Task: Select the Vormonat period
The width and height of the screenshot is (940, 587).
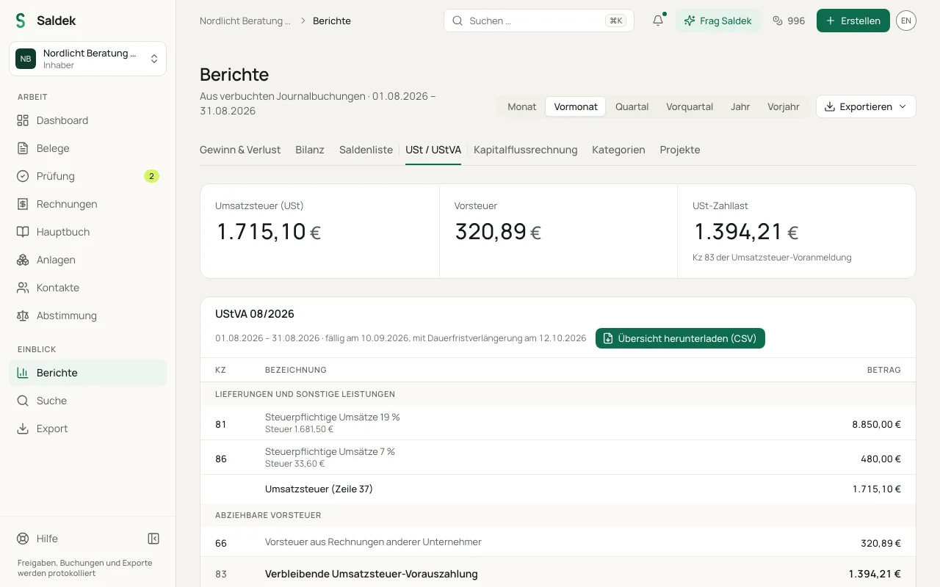Action: pyautogui.click(x=576, y=106)
